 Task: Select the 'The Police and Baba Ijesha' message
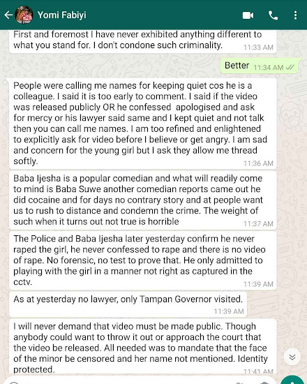coord(143,260)
